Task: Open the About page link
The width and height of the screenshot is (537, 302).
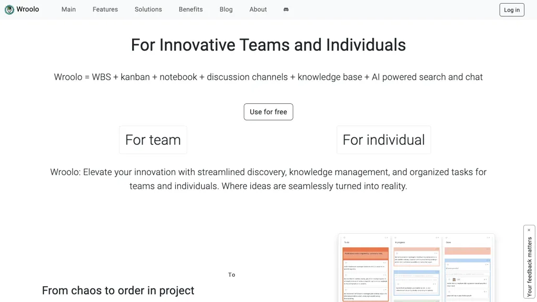Action: [258, 9]
